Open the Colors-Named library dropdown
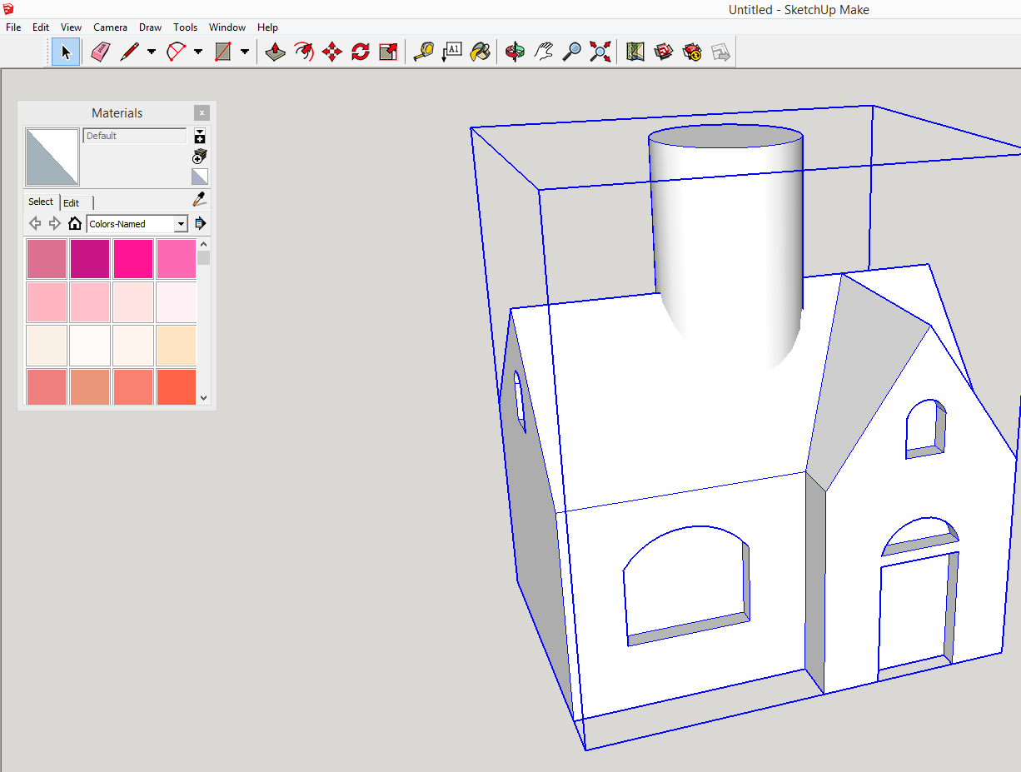 (x=181, y=224)
